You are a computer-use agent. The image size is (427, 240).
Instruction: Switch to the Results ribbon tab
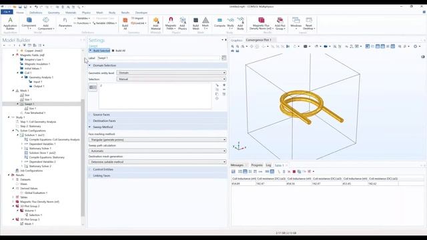click(125, 13)
